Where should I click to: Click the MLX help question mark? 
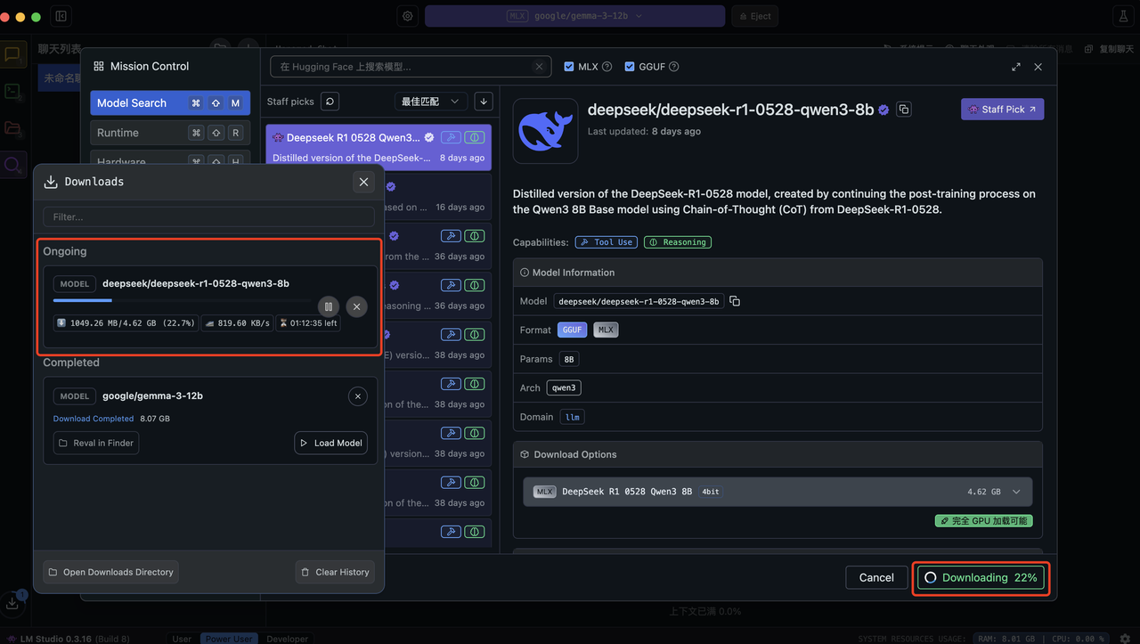pos(607,67)
